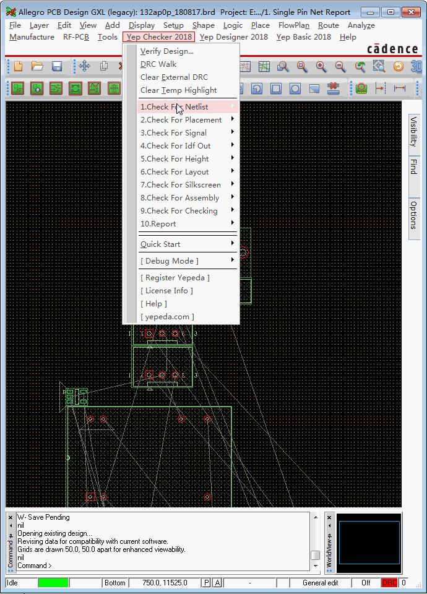Click the Shape Select icon
427x594 pixels.
pos(314,88)
